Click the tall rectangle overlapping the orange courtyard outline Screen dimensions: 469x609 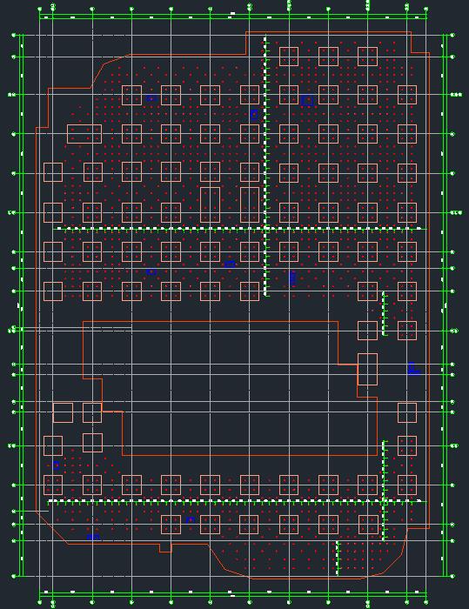pos(367,370)
